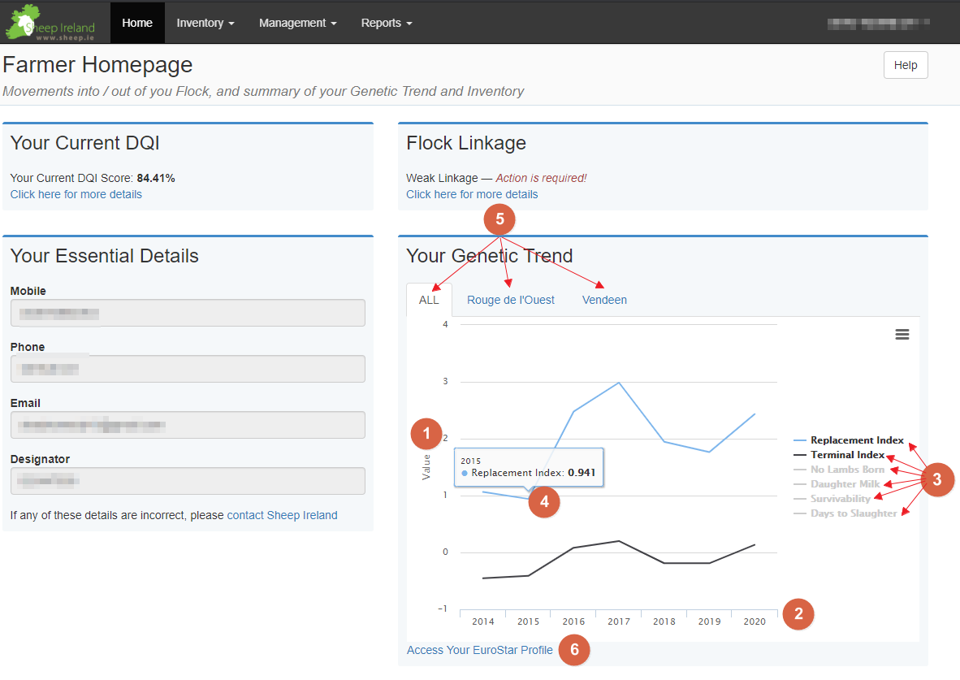Click the Designator input field
Screen dimensions: 960x680
[x=188, y=481]
